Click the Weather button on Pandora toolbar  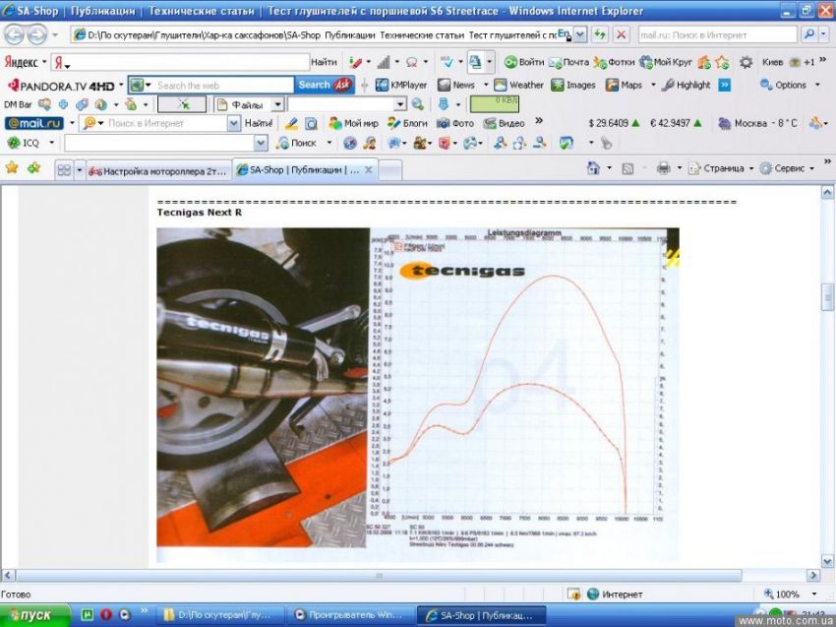pyautogui.click(x=518, y=85)
